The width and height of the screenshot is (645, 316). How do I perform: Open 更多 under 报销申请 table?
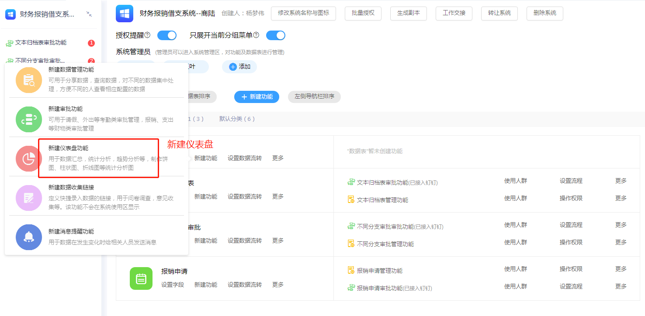tap(278, 285)
